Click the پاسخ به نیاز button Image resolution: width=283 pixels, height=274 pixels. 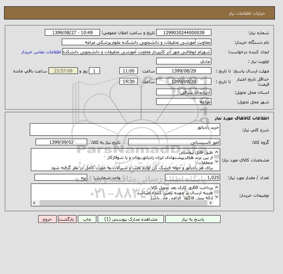click(193, 219)
